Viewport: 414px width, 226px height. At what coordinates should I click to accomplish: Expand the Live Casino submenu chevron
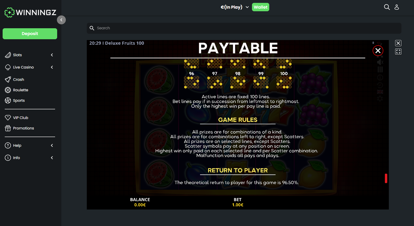click(x=52, y=67)
